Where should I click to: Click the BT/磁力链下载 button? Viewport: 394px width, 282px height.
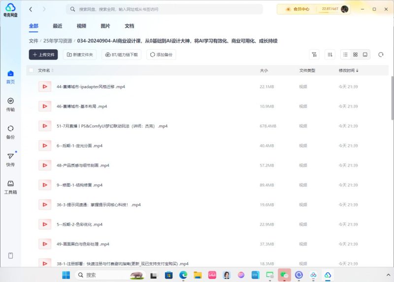(122, 55)
